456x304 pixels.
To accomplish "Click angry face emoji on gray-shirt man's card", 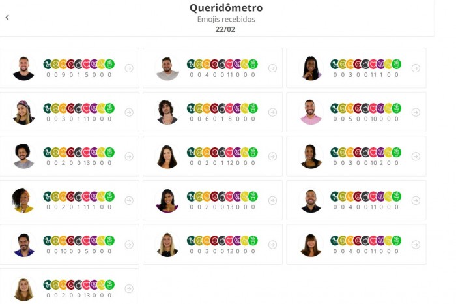I will click(x=214, y=64).
